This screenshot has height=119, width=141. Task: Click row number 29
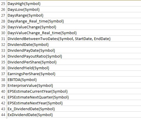click(3, 27)
